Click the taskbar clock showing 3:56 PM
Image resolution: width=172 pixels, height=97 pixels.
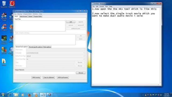[167, 95]
